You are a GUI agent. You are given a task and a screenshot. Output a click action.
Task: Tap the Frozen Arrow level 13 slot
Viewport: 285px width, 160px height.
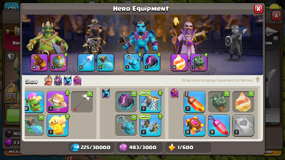tap(86, 62)
